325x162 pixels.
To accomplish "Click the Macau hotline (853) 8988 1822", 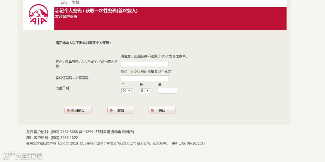I will click(64, 138).
